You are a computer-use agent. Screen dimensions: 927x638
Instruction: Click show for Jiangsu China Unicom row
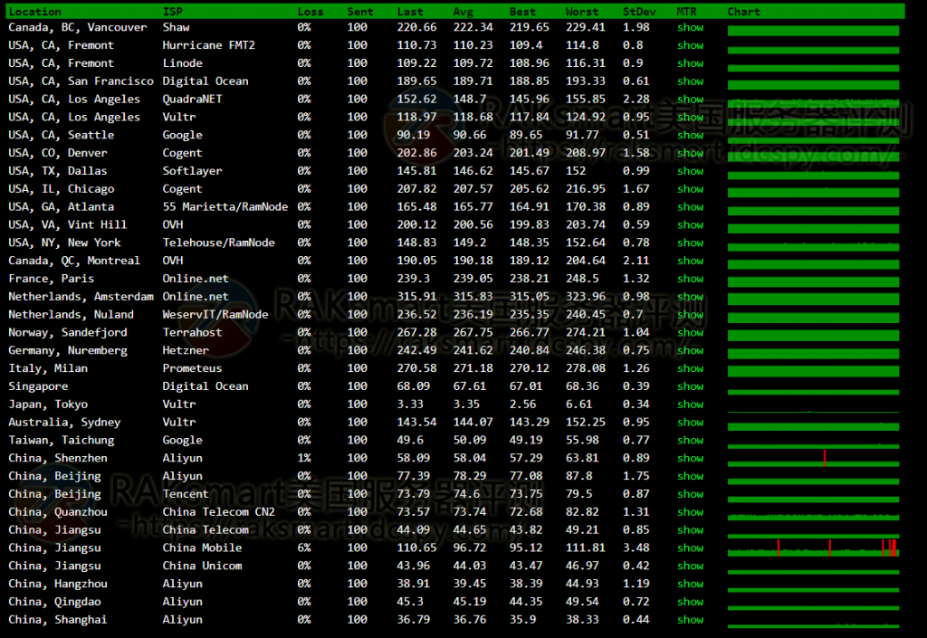690,566
